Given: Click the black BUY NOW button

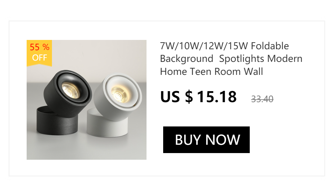Looking at the screenshot, I should pos(206,140).
